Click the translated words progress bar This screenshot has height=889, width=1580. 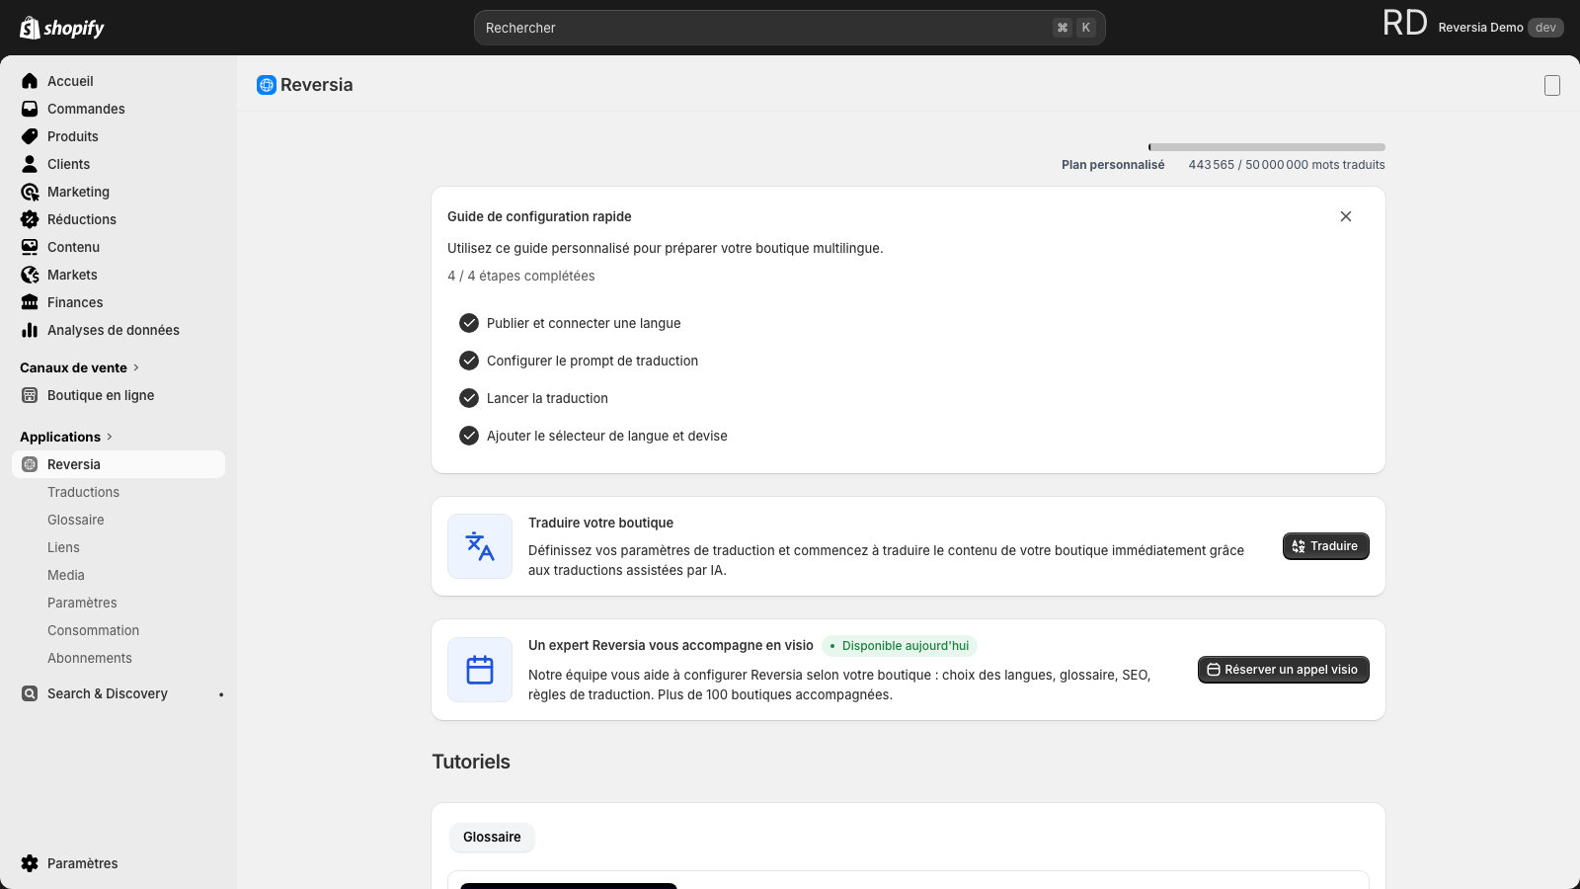coord(1267,147)
